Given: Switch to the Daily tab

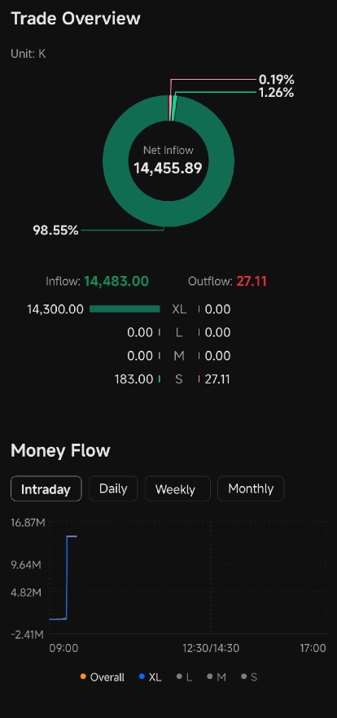Looking at the screenshot, I should (113, 488).
